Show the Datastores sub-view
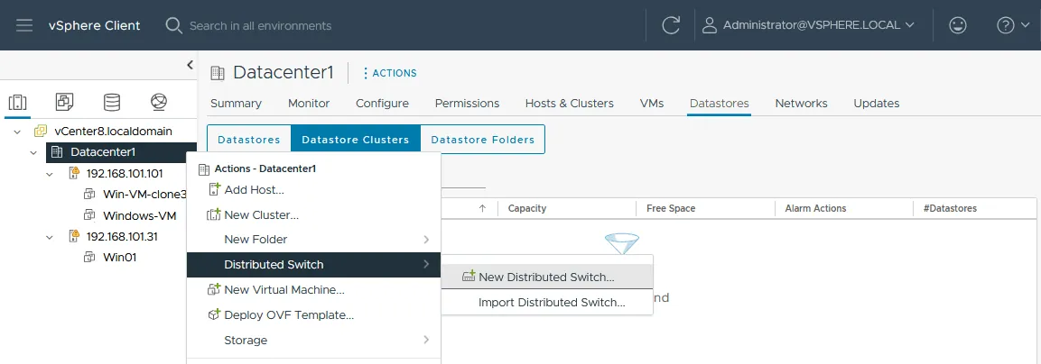Image resolution: width=1041 pixels, height=364 pixels. click(x=249, y=140)
